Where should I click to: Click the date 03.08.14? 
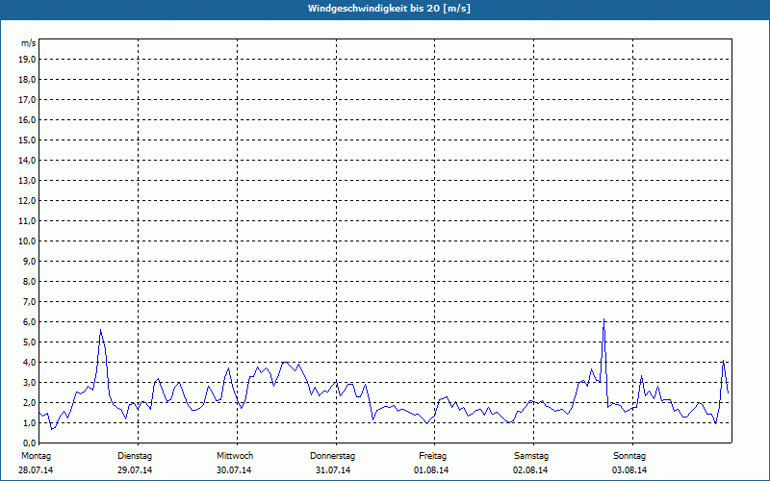(x=629, y=470)
